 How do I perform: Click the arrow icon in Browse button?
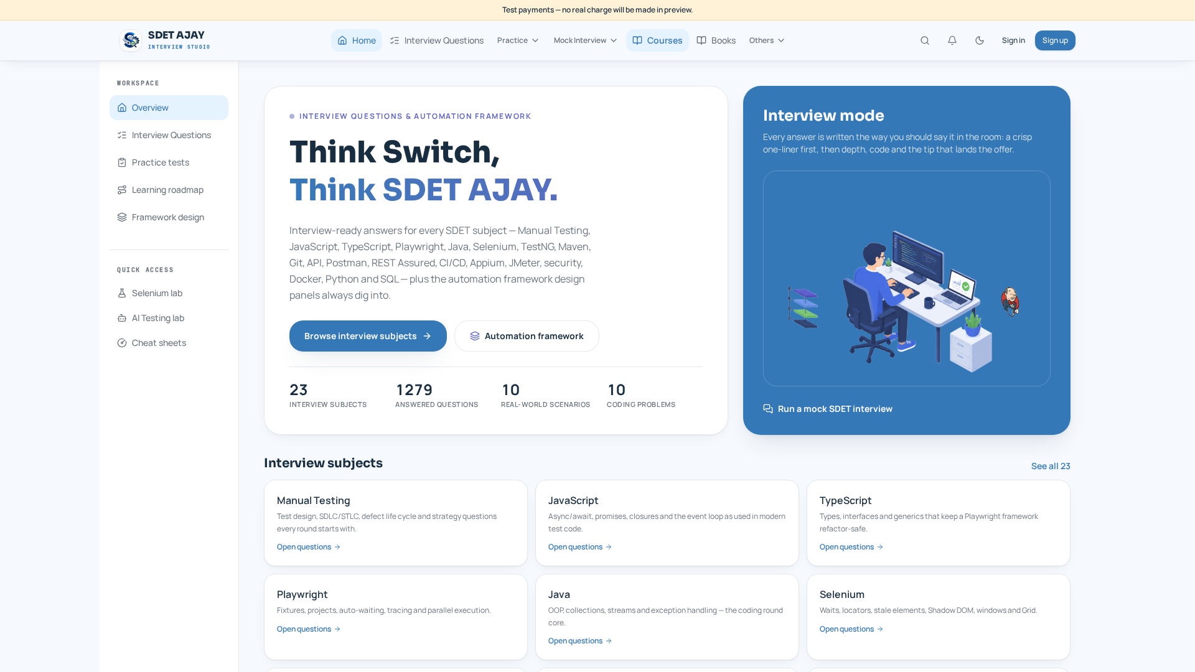coord(427,336)
